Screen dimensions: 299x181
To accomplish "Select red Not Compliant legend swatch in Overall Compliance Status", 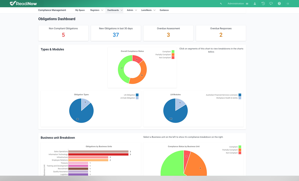I will 173,58.
